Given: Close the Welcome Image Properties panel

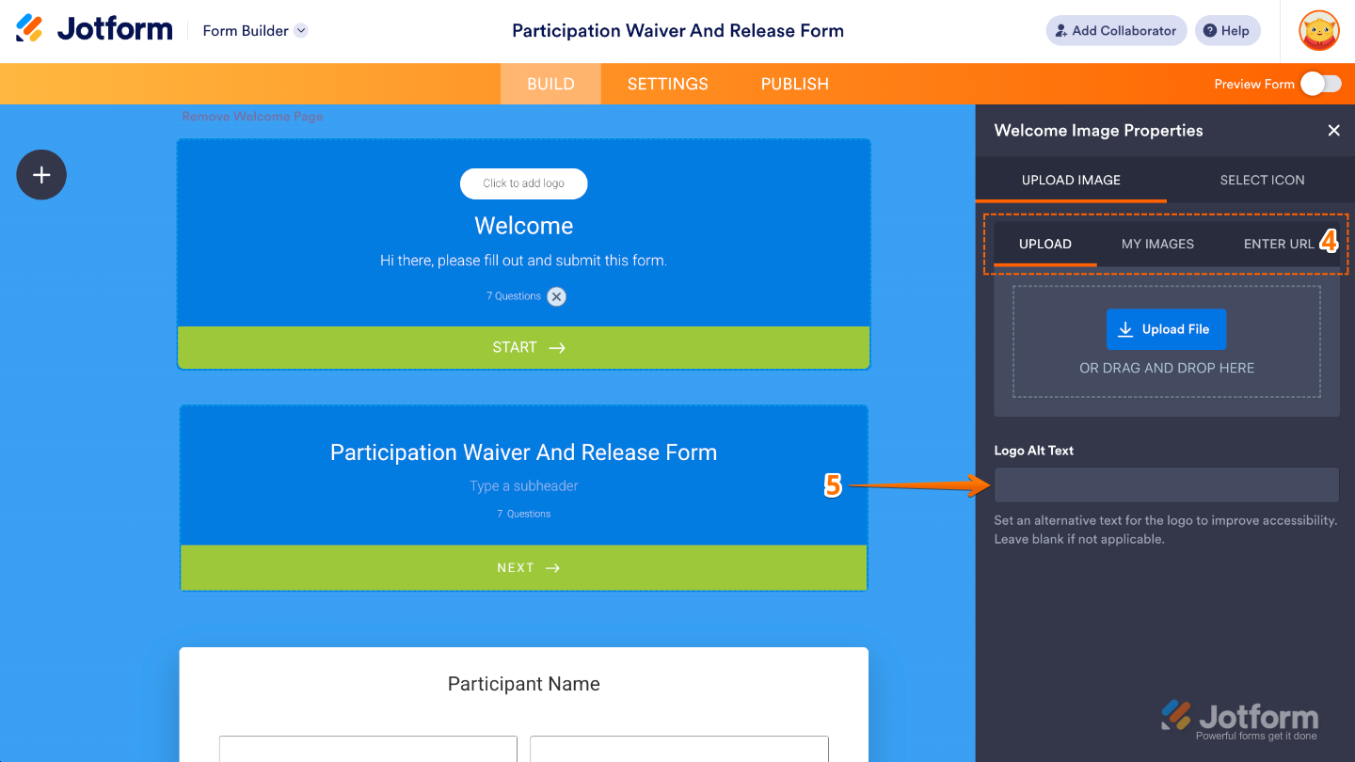Looking at the screenshot, I should tap(1333, 131).
